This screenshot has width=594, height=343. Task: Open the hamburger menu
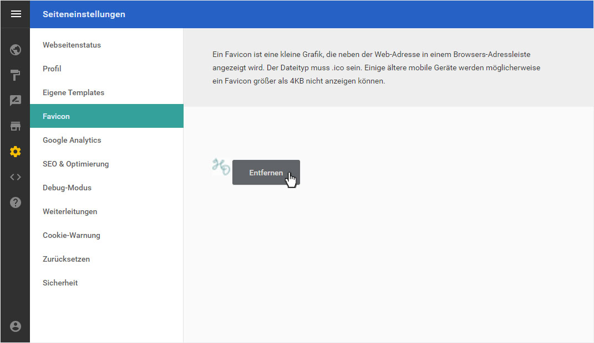16,14
